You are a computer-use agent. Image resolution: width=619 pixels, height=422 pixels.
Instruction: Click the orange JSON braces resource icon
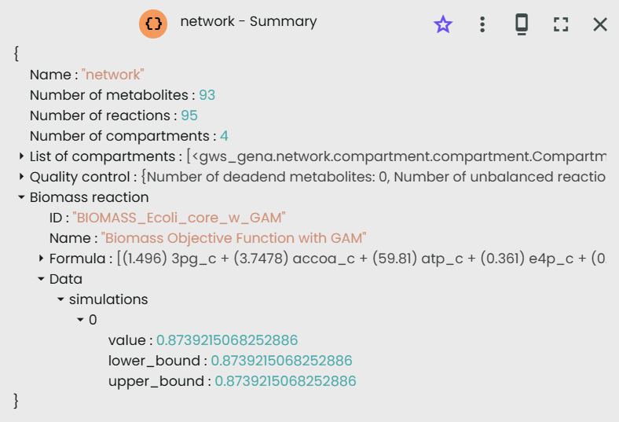click(155, 24)
